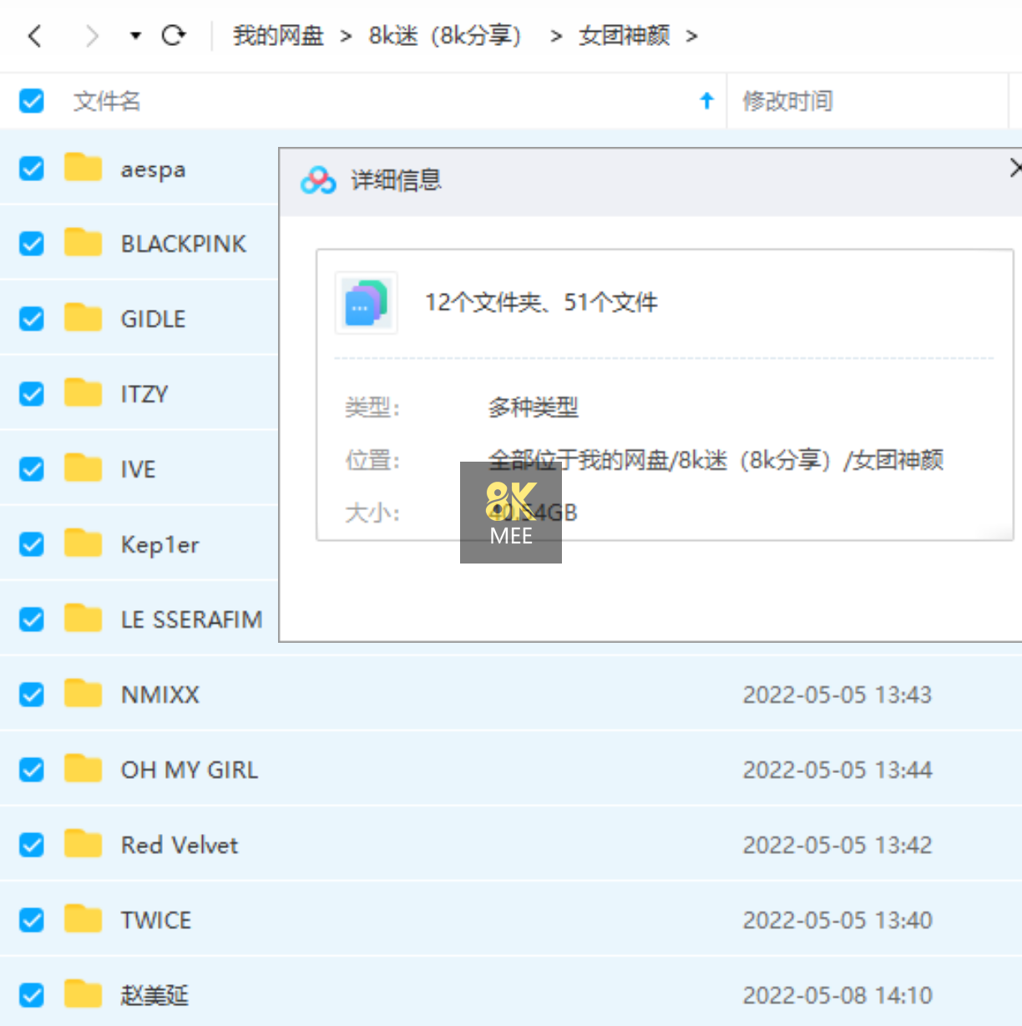The width and height of the screenshot is (1022, 1026).
Task: Click the 详细信息 dialog title
Action: click(396, 180)
